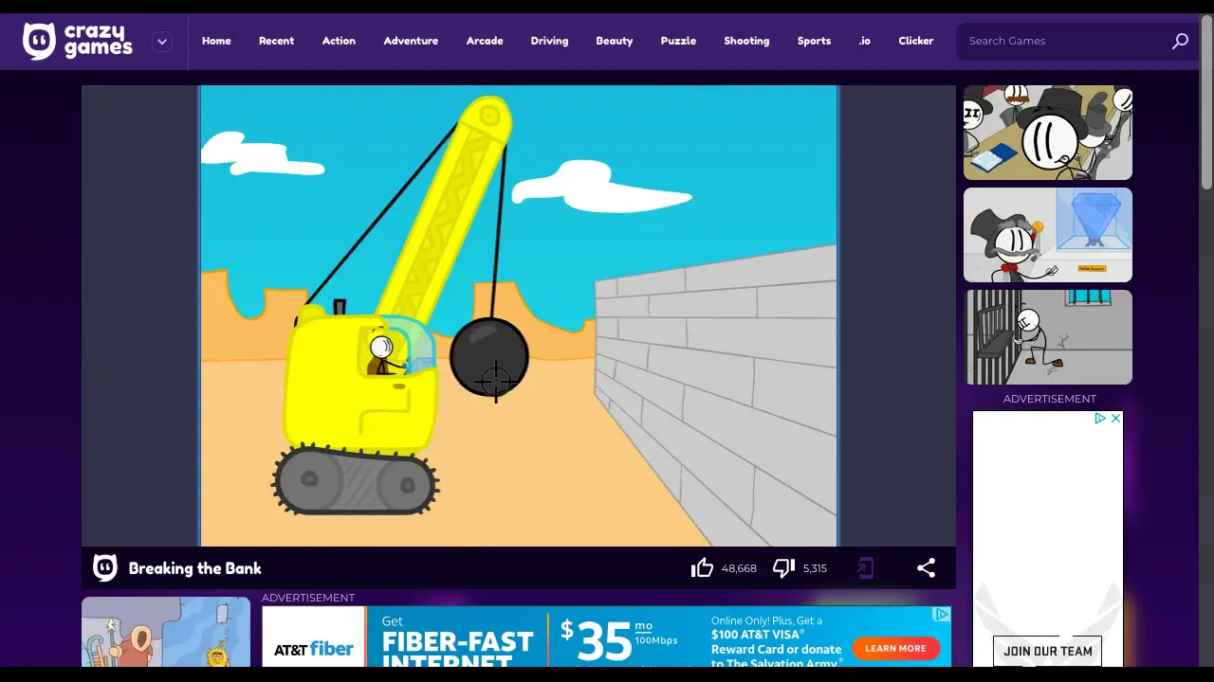Expand the dropdown arrow beside the logo
The width and height of the screenshot is (1214, 682).
pos(162,42)
